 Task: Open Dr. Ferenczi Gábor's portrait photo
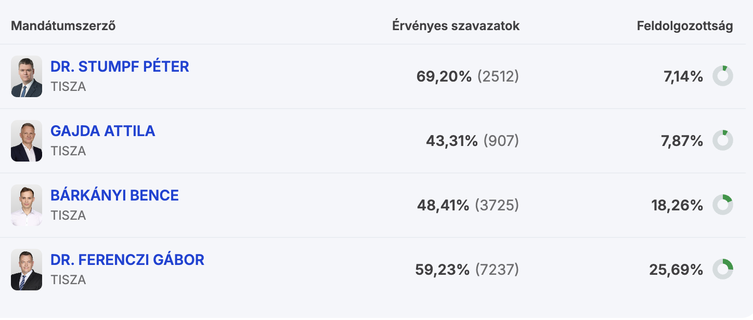(27, 270)
